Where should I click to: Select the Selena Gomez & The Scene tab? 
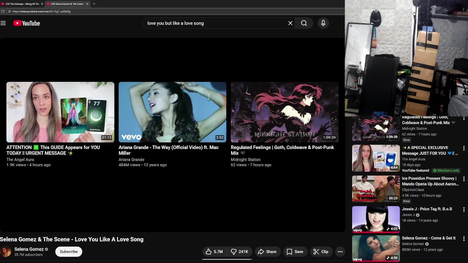[67, 4]
